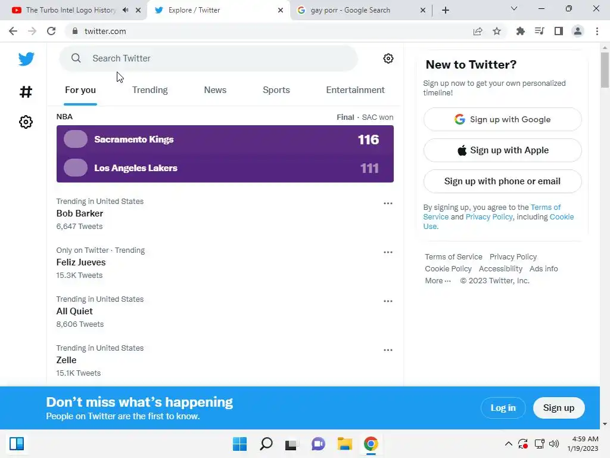Click the Search Twitter field
The height and width of the screenshot is (458, 610).
point(208,58)
